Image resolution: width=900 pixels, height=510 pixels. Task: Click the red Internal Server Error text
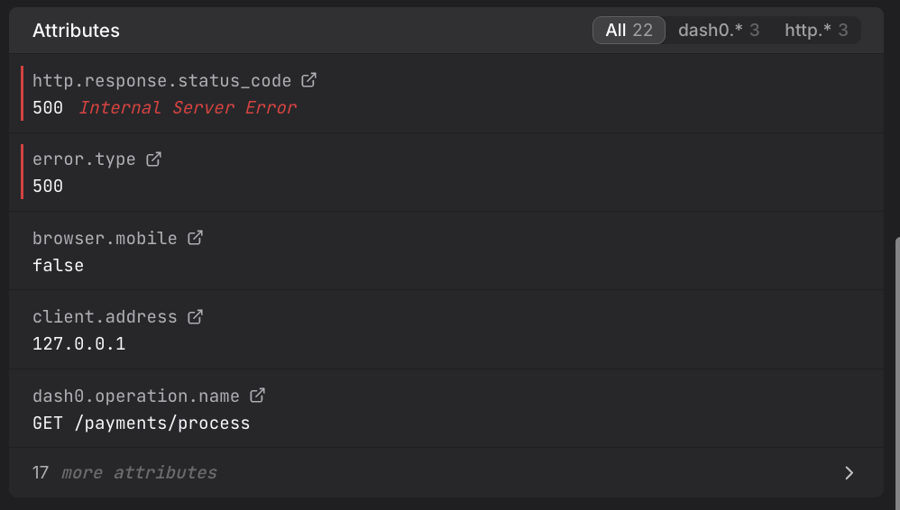(188, 108)
